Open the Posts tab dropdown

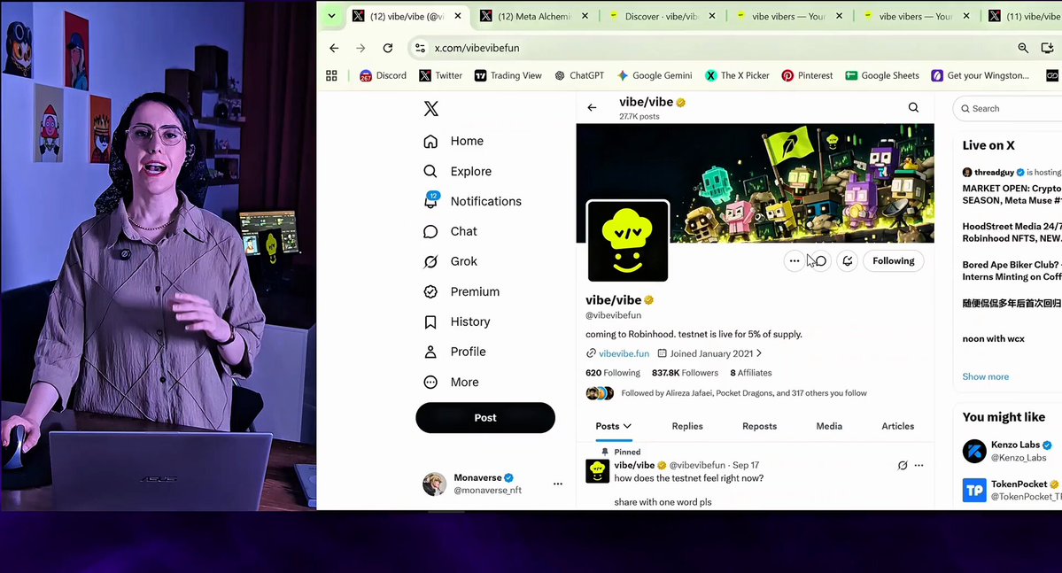tap(613, 426)
